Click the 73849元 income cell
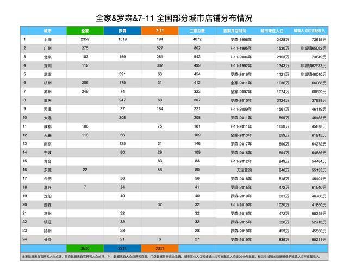 pyautogui.click(x=309, y=57)
